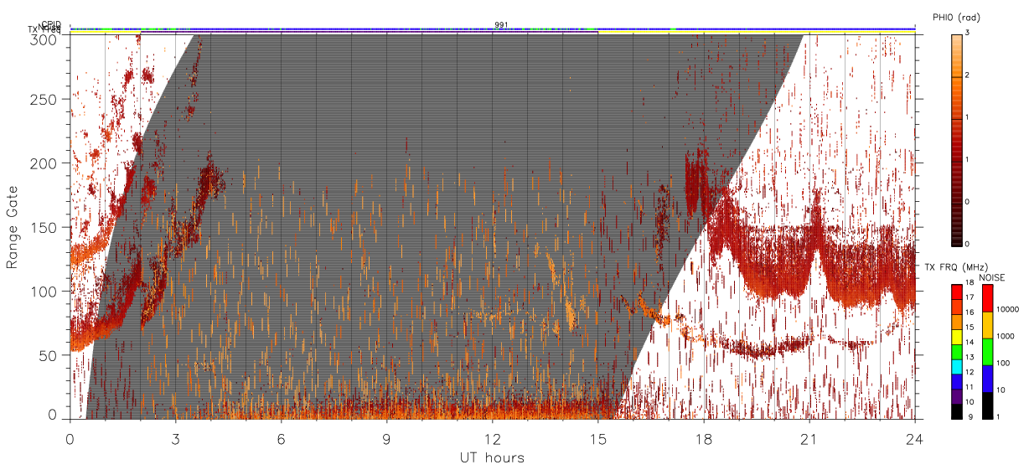1029x475 pixels.
Task: Click the 'UT hours' x-axis title
Action: 491,457
